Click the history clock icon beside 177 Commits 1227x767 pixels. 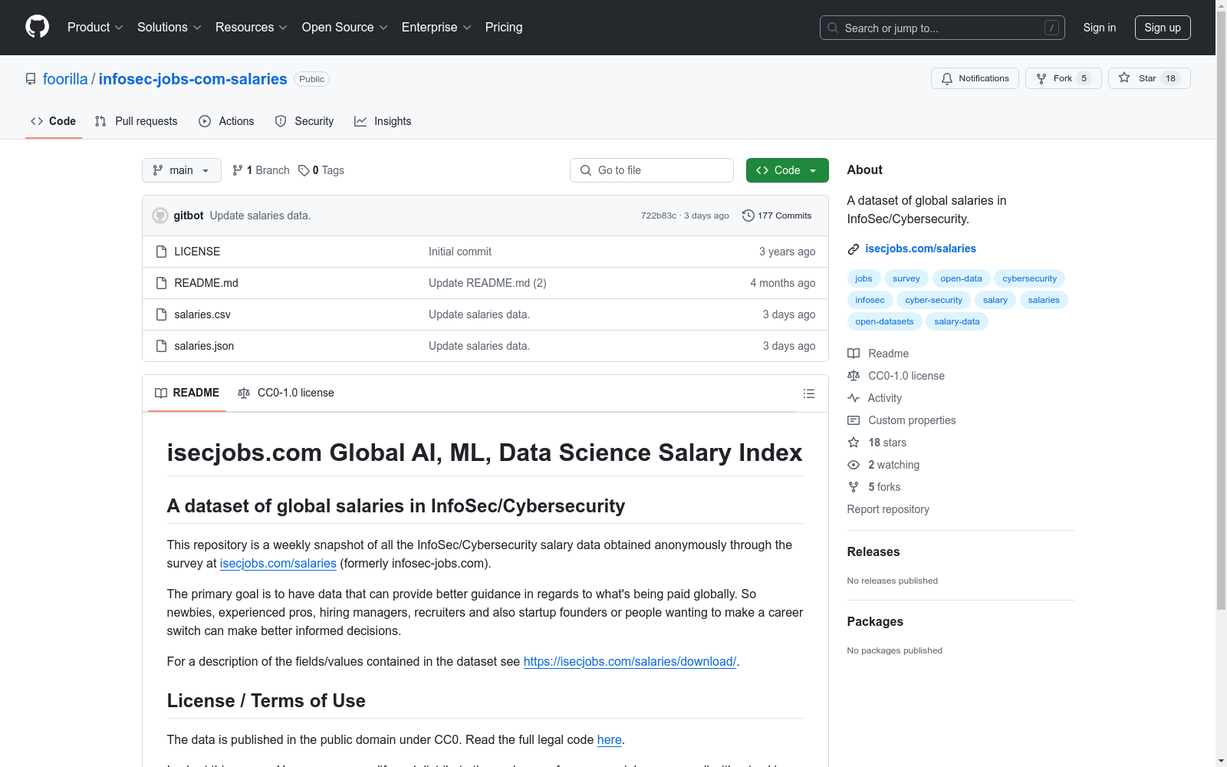click(x=748, y=216)
